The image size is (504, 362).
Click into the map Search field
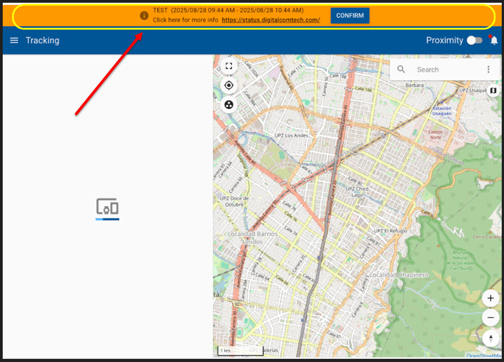[x=443, y=70]
